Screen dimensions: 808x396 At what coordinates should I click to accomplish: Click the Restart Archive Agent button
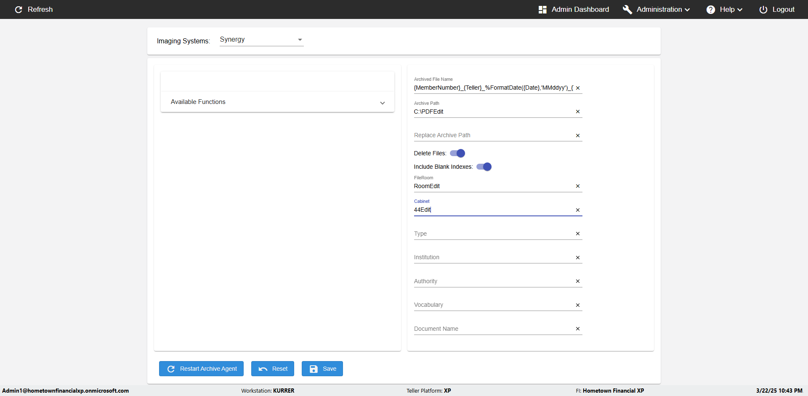pos(201,369)
